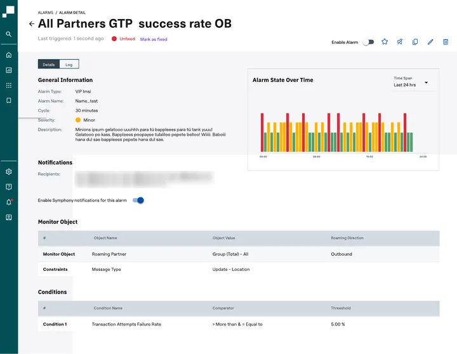
Task: Click the Constraints row label
Action: [x=55, y=270]
